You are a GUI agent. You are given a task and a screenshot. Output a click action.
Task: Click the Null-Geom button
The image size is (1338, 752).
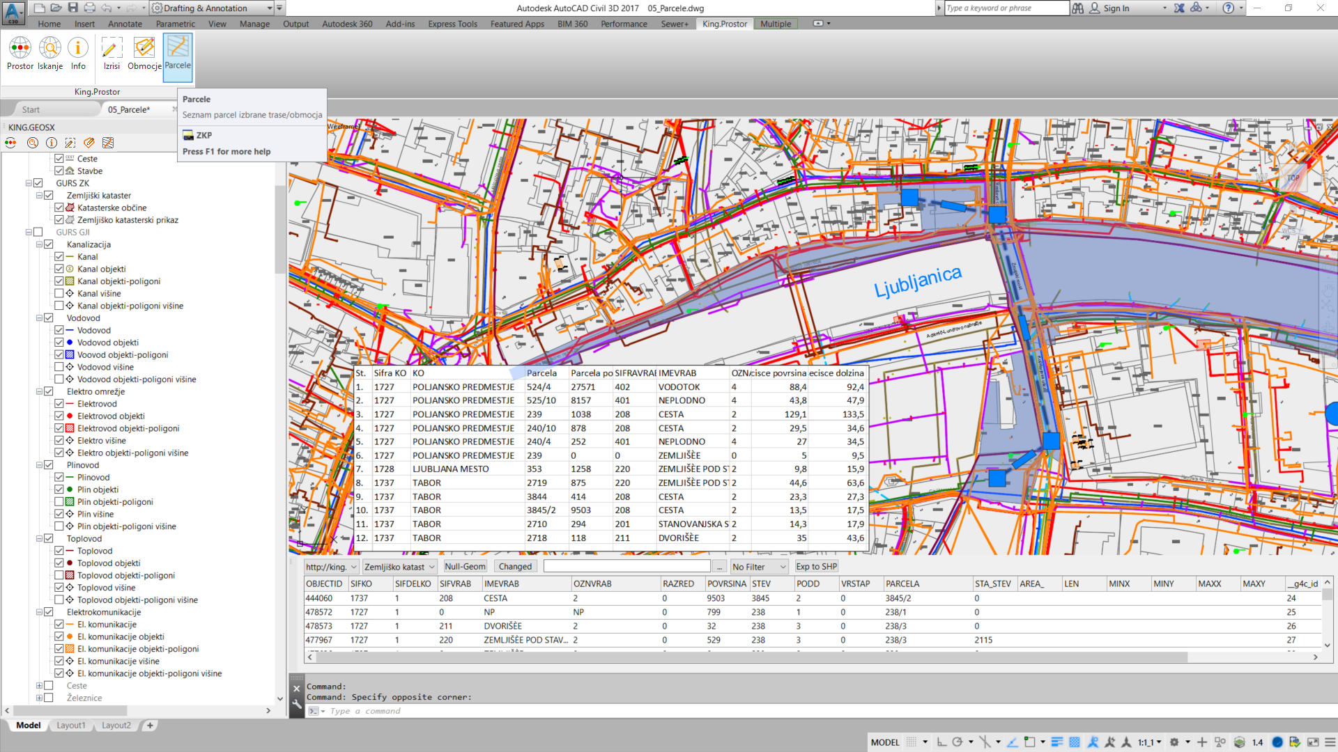(465, 567)
